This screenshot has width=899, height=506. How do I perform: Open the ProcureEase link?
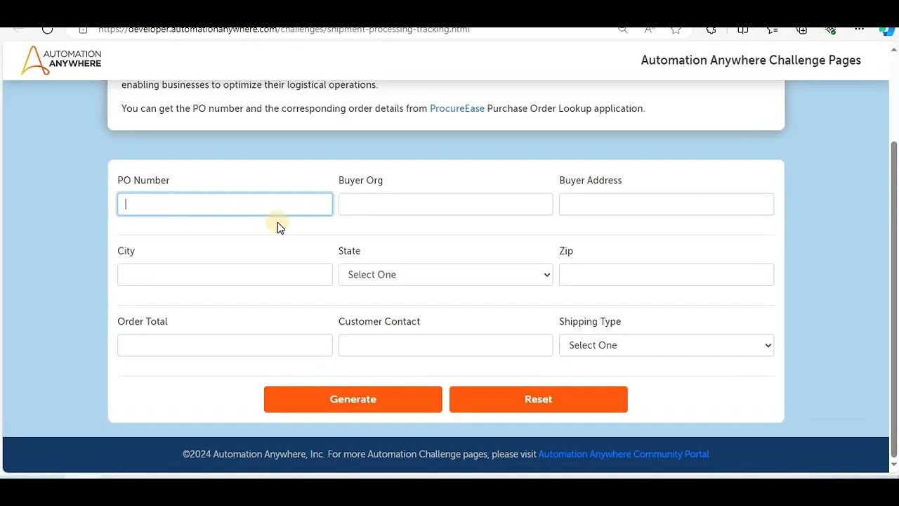tap(457, 108)
